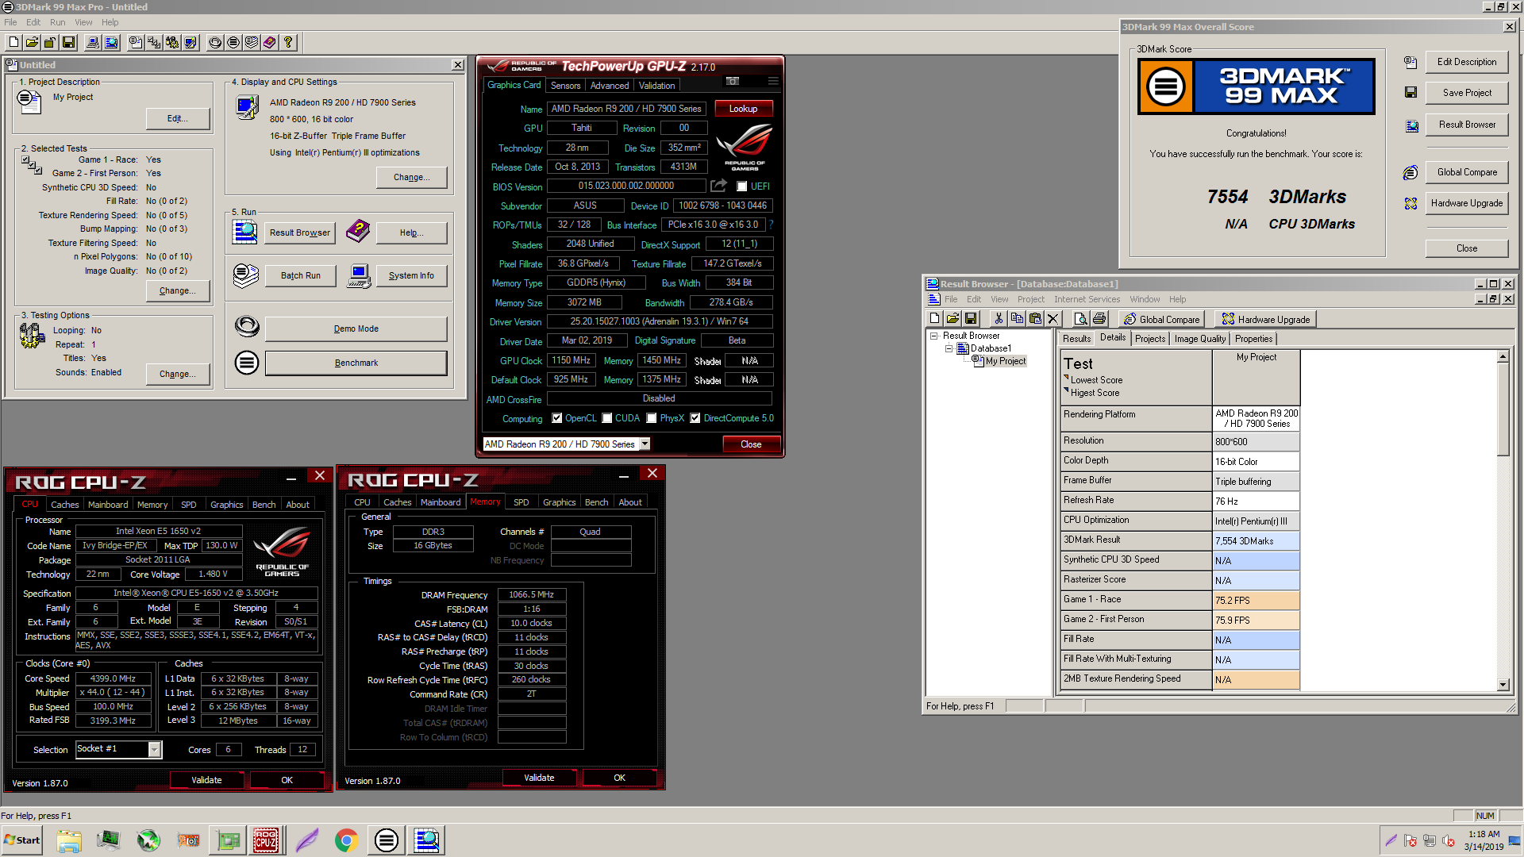This screenshot has height=857, width=1524.
Task: Click the Lookup button in GPU-Z
Action: [x=743, y=109]
